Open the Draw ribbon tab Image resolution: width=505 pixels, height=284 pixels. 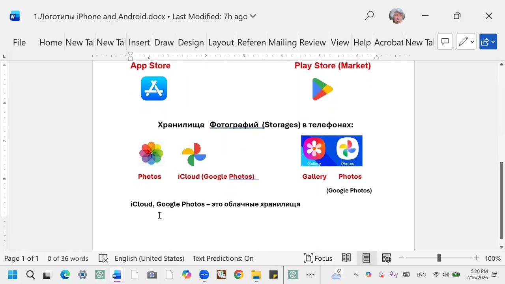(x=164, y=42)
